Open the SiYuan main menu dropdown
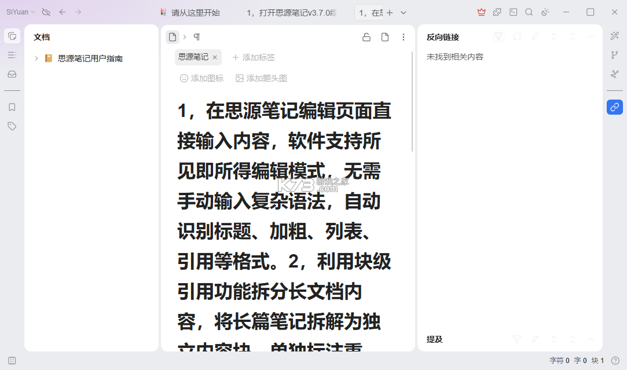The image size is (627, 370). click(x=21, y=12)
